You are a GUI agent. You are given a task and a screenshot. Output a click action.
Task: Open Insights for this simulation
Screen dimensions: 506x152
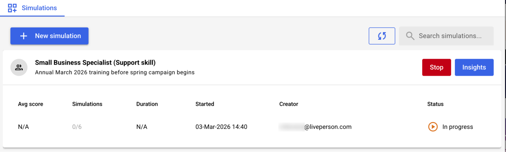click(x=474, y=67)
